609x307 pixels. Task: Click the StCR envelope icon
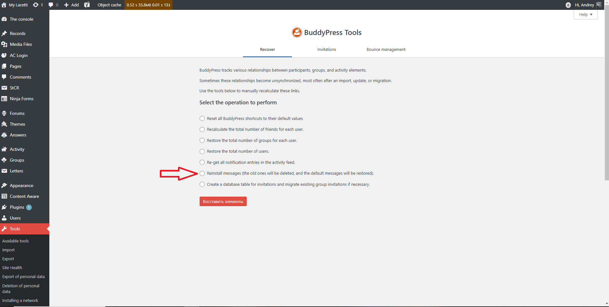(4, 88)
